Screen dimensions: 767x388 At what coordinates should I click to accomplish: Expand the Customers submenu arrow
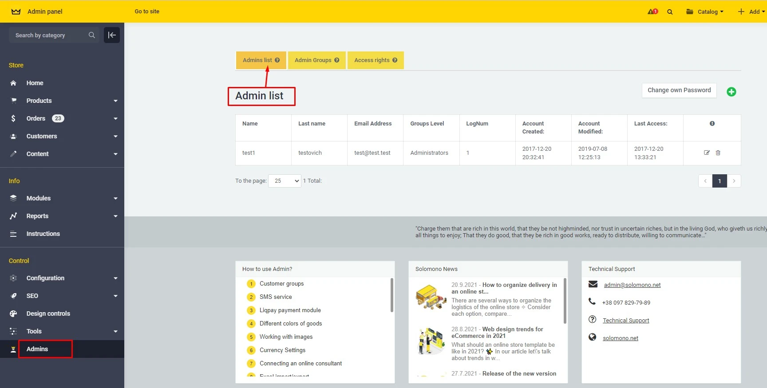tap(115, 137)
